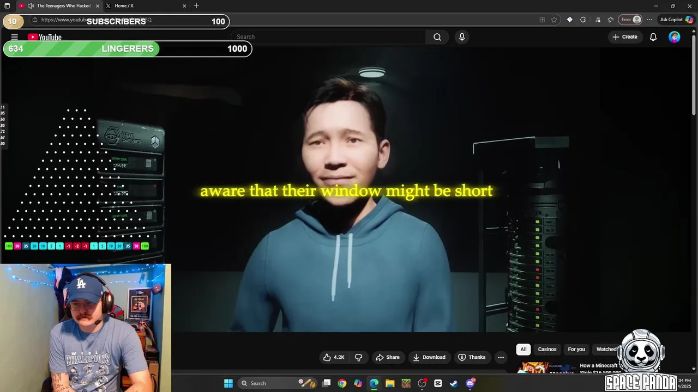Viewport: 698px width, 392px height.
Task: Open a new browser tab
Action: (x=196, y=6)
